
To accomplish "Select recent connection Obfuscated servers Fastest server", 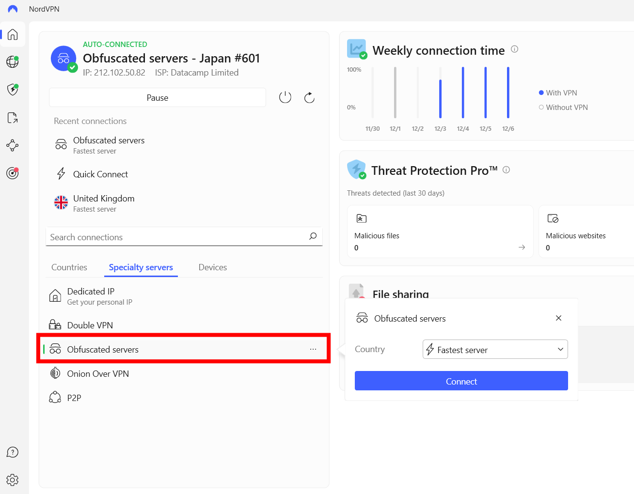I will point(184,145).
